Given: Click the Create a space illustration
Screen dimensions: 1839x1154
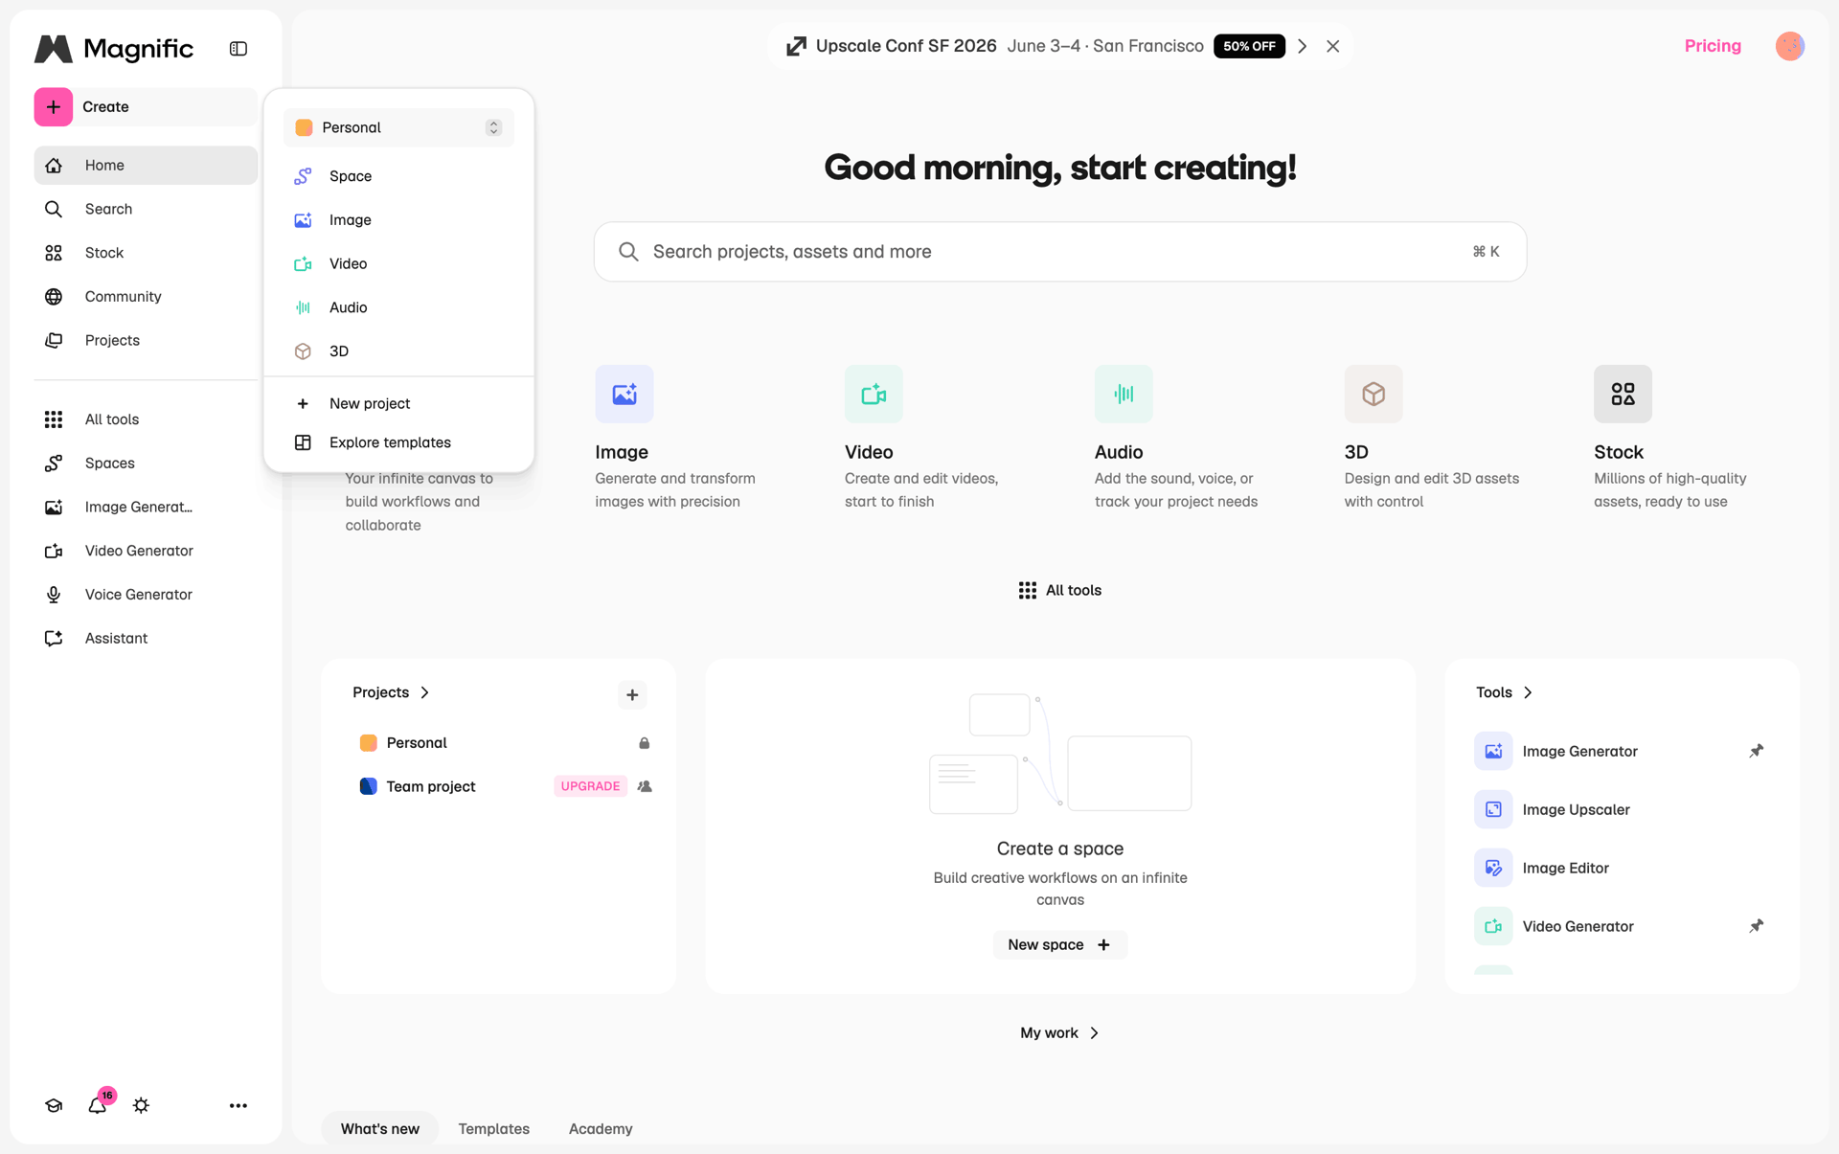Looking at the screenshot, I should [x=1060, y=755].
